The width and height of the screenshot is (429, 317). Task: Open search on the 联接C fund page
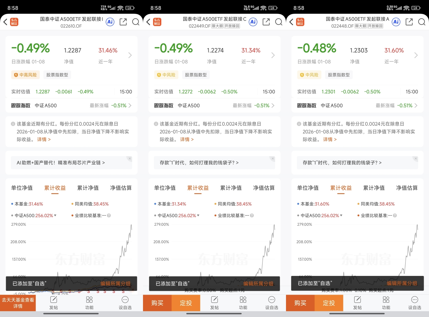279,22
